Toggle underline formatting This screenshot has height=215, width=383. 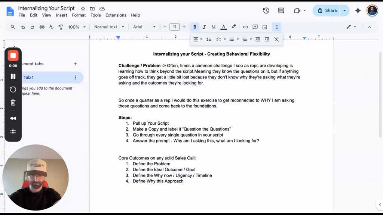click(214, 27)
